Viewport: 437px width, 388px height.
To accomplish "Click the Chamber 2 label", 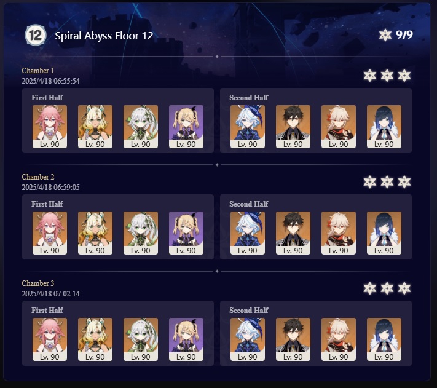I will 38,177.
